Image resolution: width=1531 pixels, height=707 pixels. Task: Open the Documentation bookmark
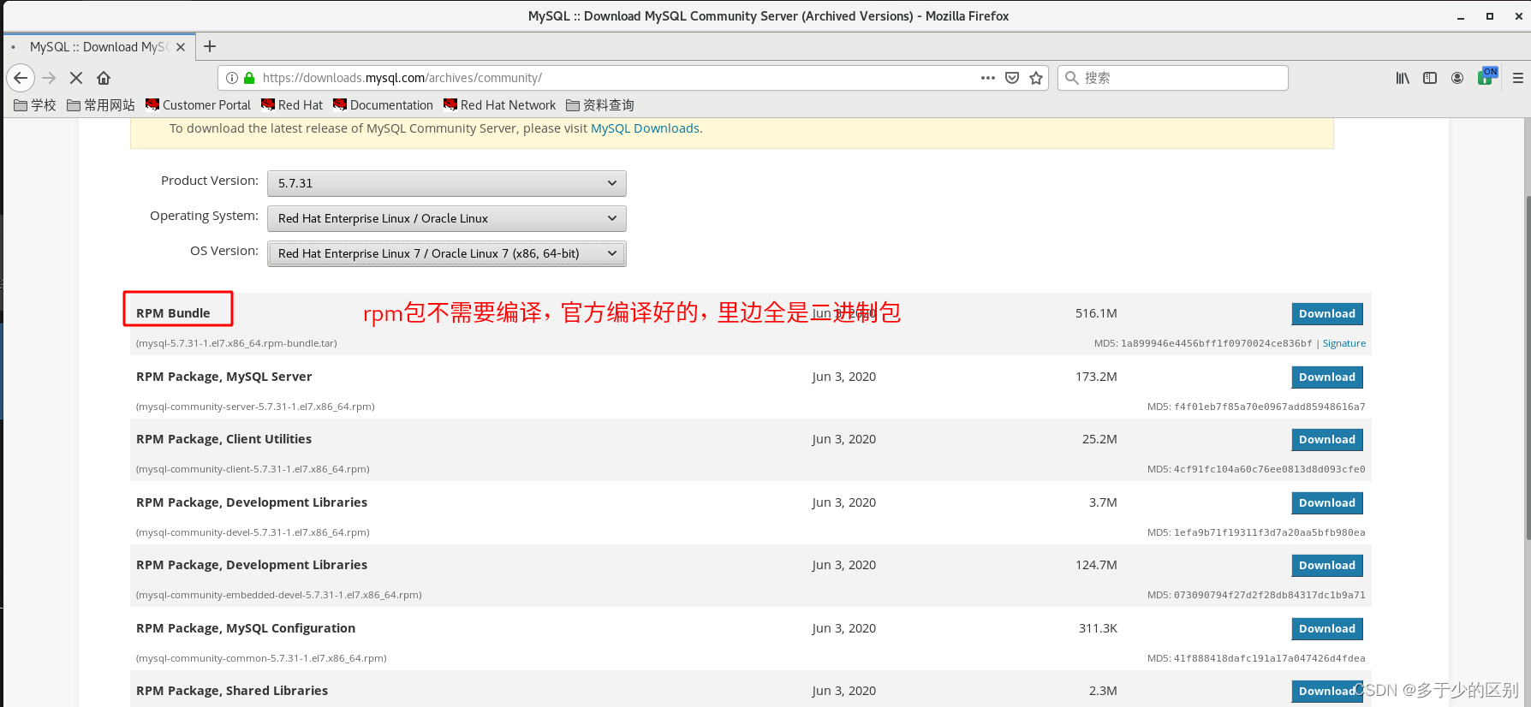383,105
